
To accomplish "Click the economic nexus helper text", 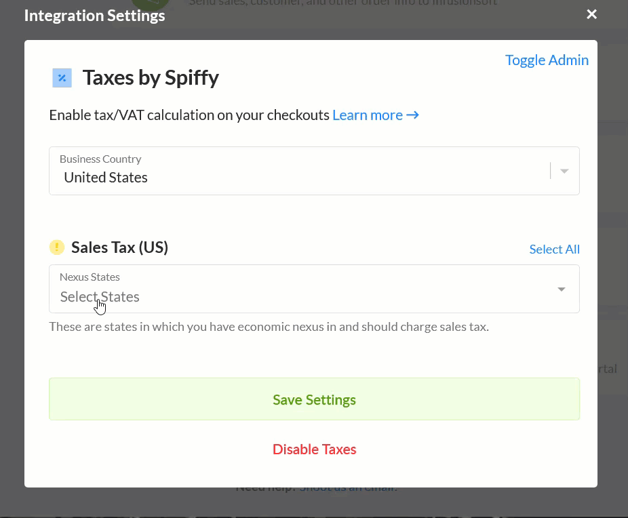I will click(269, 327).
